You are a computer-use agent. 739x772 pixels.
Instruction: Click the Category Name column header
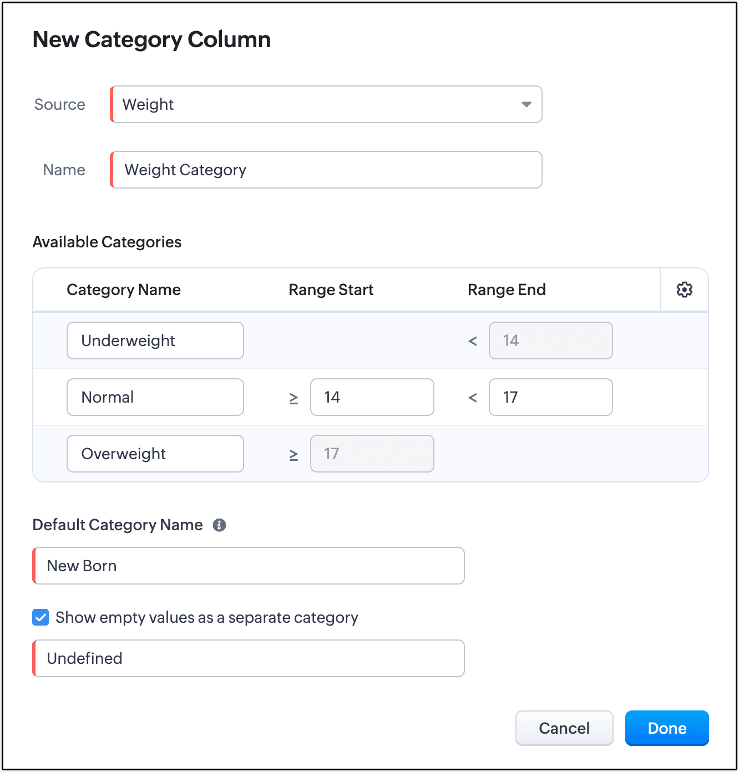tap(124, 289)
